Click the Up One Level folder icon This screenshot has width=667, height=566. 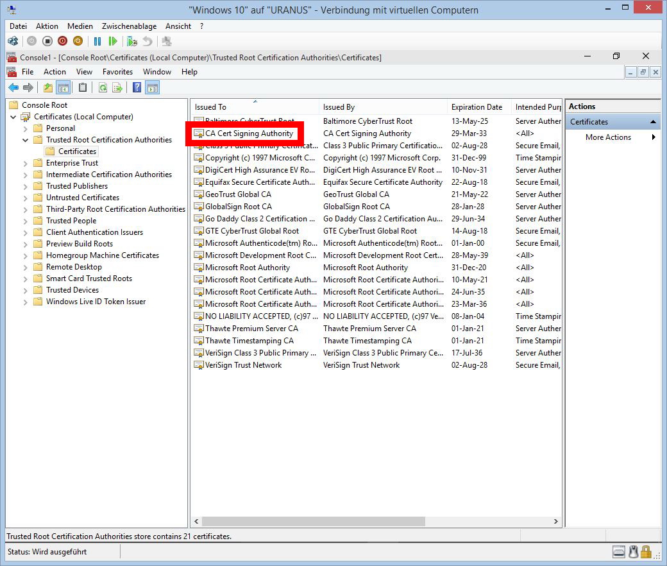(x=48, y=88)
